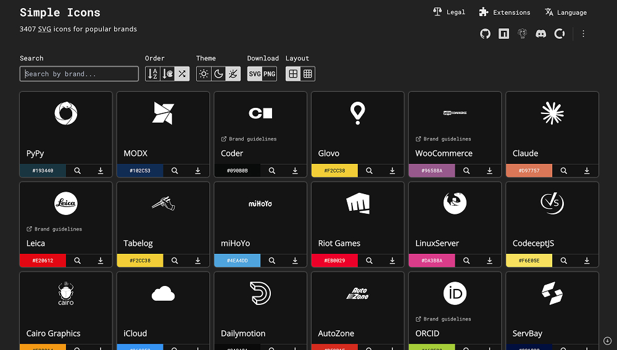Click the '3407 SVG icons' subtitle
The height and width of the screenshot is (350, 617).
coord(78,29)
